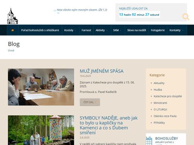Expand the Kontakty dropdown menu
Screen dimensions: 194x145
[x=176, y=30]
